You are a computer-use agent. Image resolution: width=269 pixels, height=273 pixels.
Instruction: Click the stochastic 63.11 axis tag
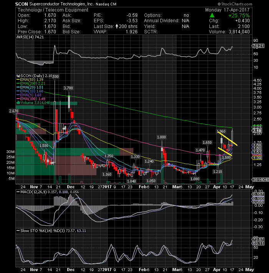(x=258, y=243)
